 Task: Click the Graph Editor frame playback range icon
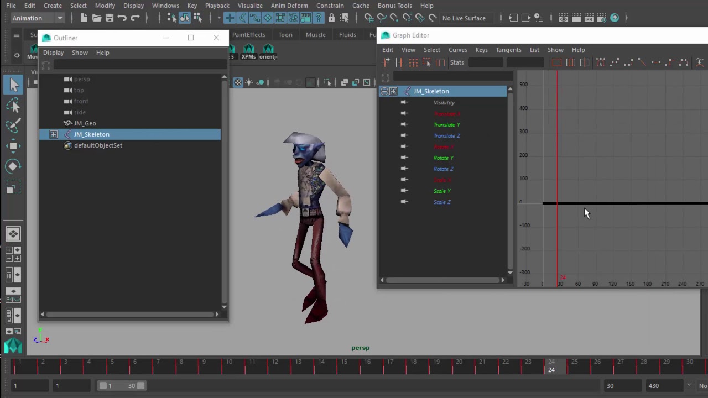(571, 63)
